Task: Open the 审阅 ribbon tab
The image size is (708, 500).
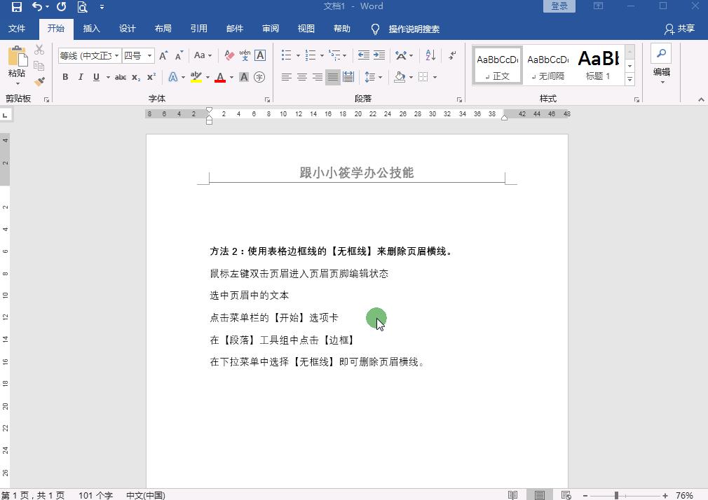Action: 270,29
